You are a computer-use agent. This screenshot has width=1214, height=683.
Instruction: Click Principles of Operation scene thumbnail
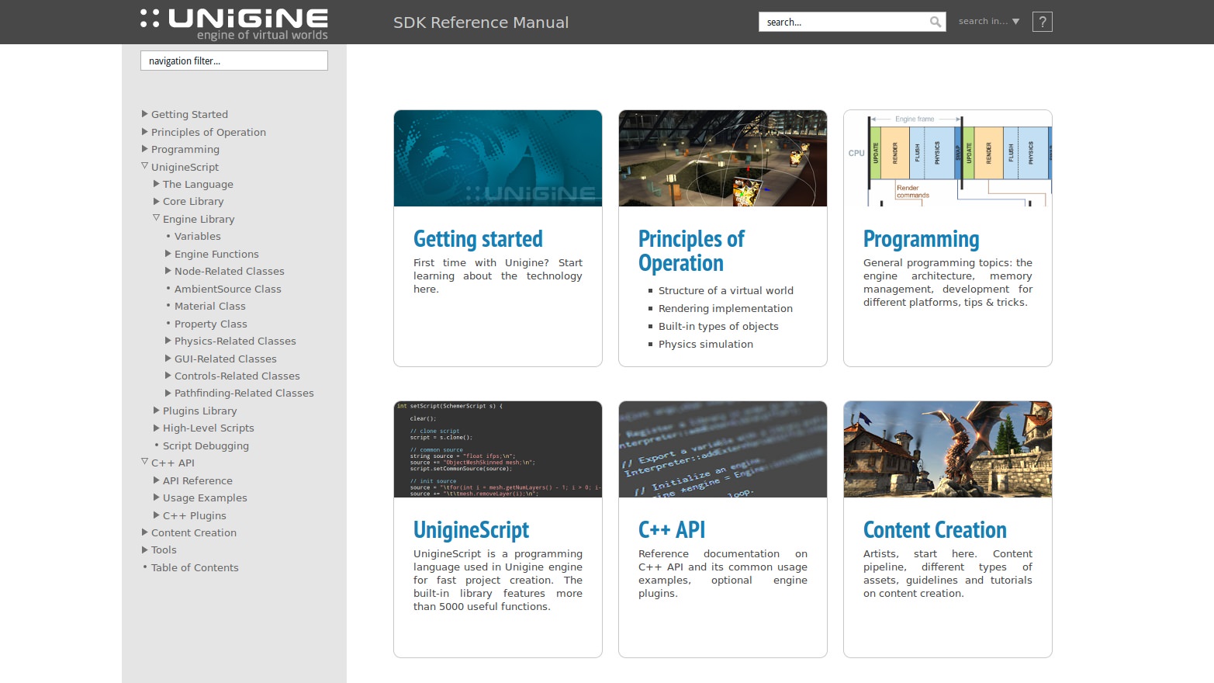[x=723, y=158]
